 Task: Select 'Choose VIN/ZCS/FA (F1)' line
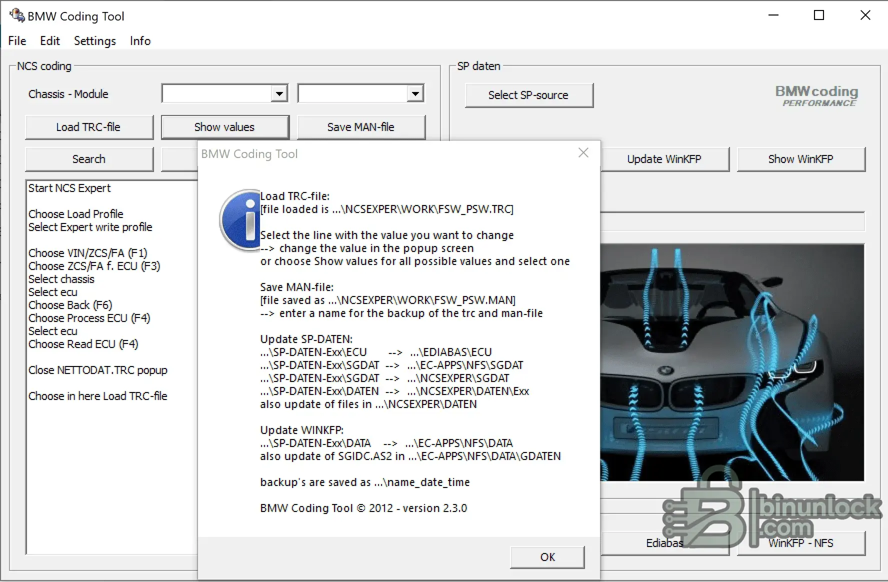coord(88,253)
